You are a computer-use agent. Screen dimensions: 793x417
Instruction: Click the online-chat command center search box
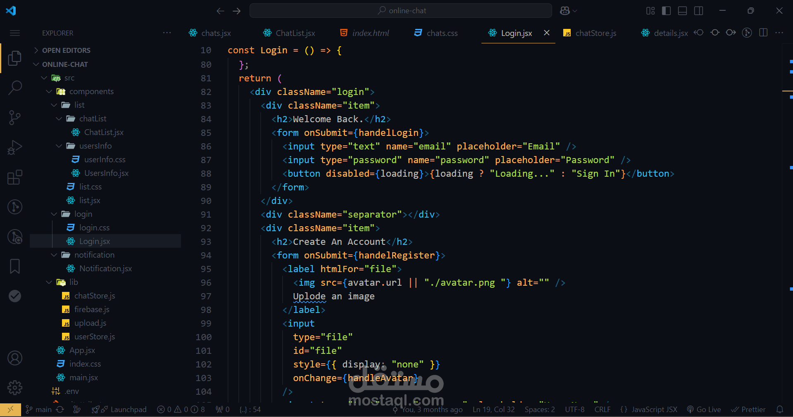point(400,11)
